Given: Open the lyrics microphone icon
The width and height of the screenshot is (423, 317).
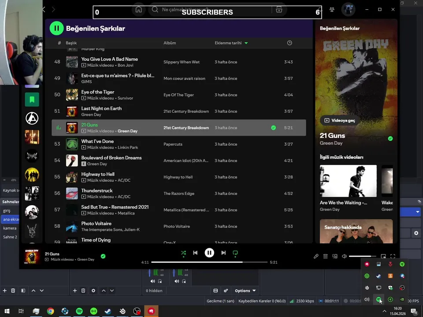Looking at the screenshot, I should 316,256.
